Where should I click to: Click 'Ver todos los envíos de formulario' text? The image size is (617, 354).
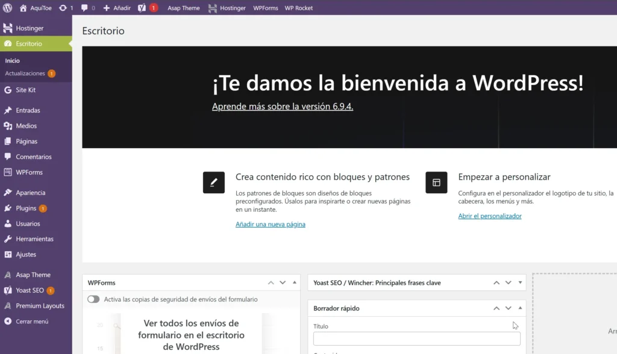point(191,335)
